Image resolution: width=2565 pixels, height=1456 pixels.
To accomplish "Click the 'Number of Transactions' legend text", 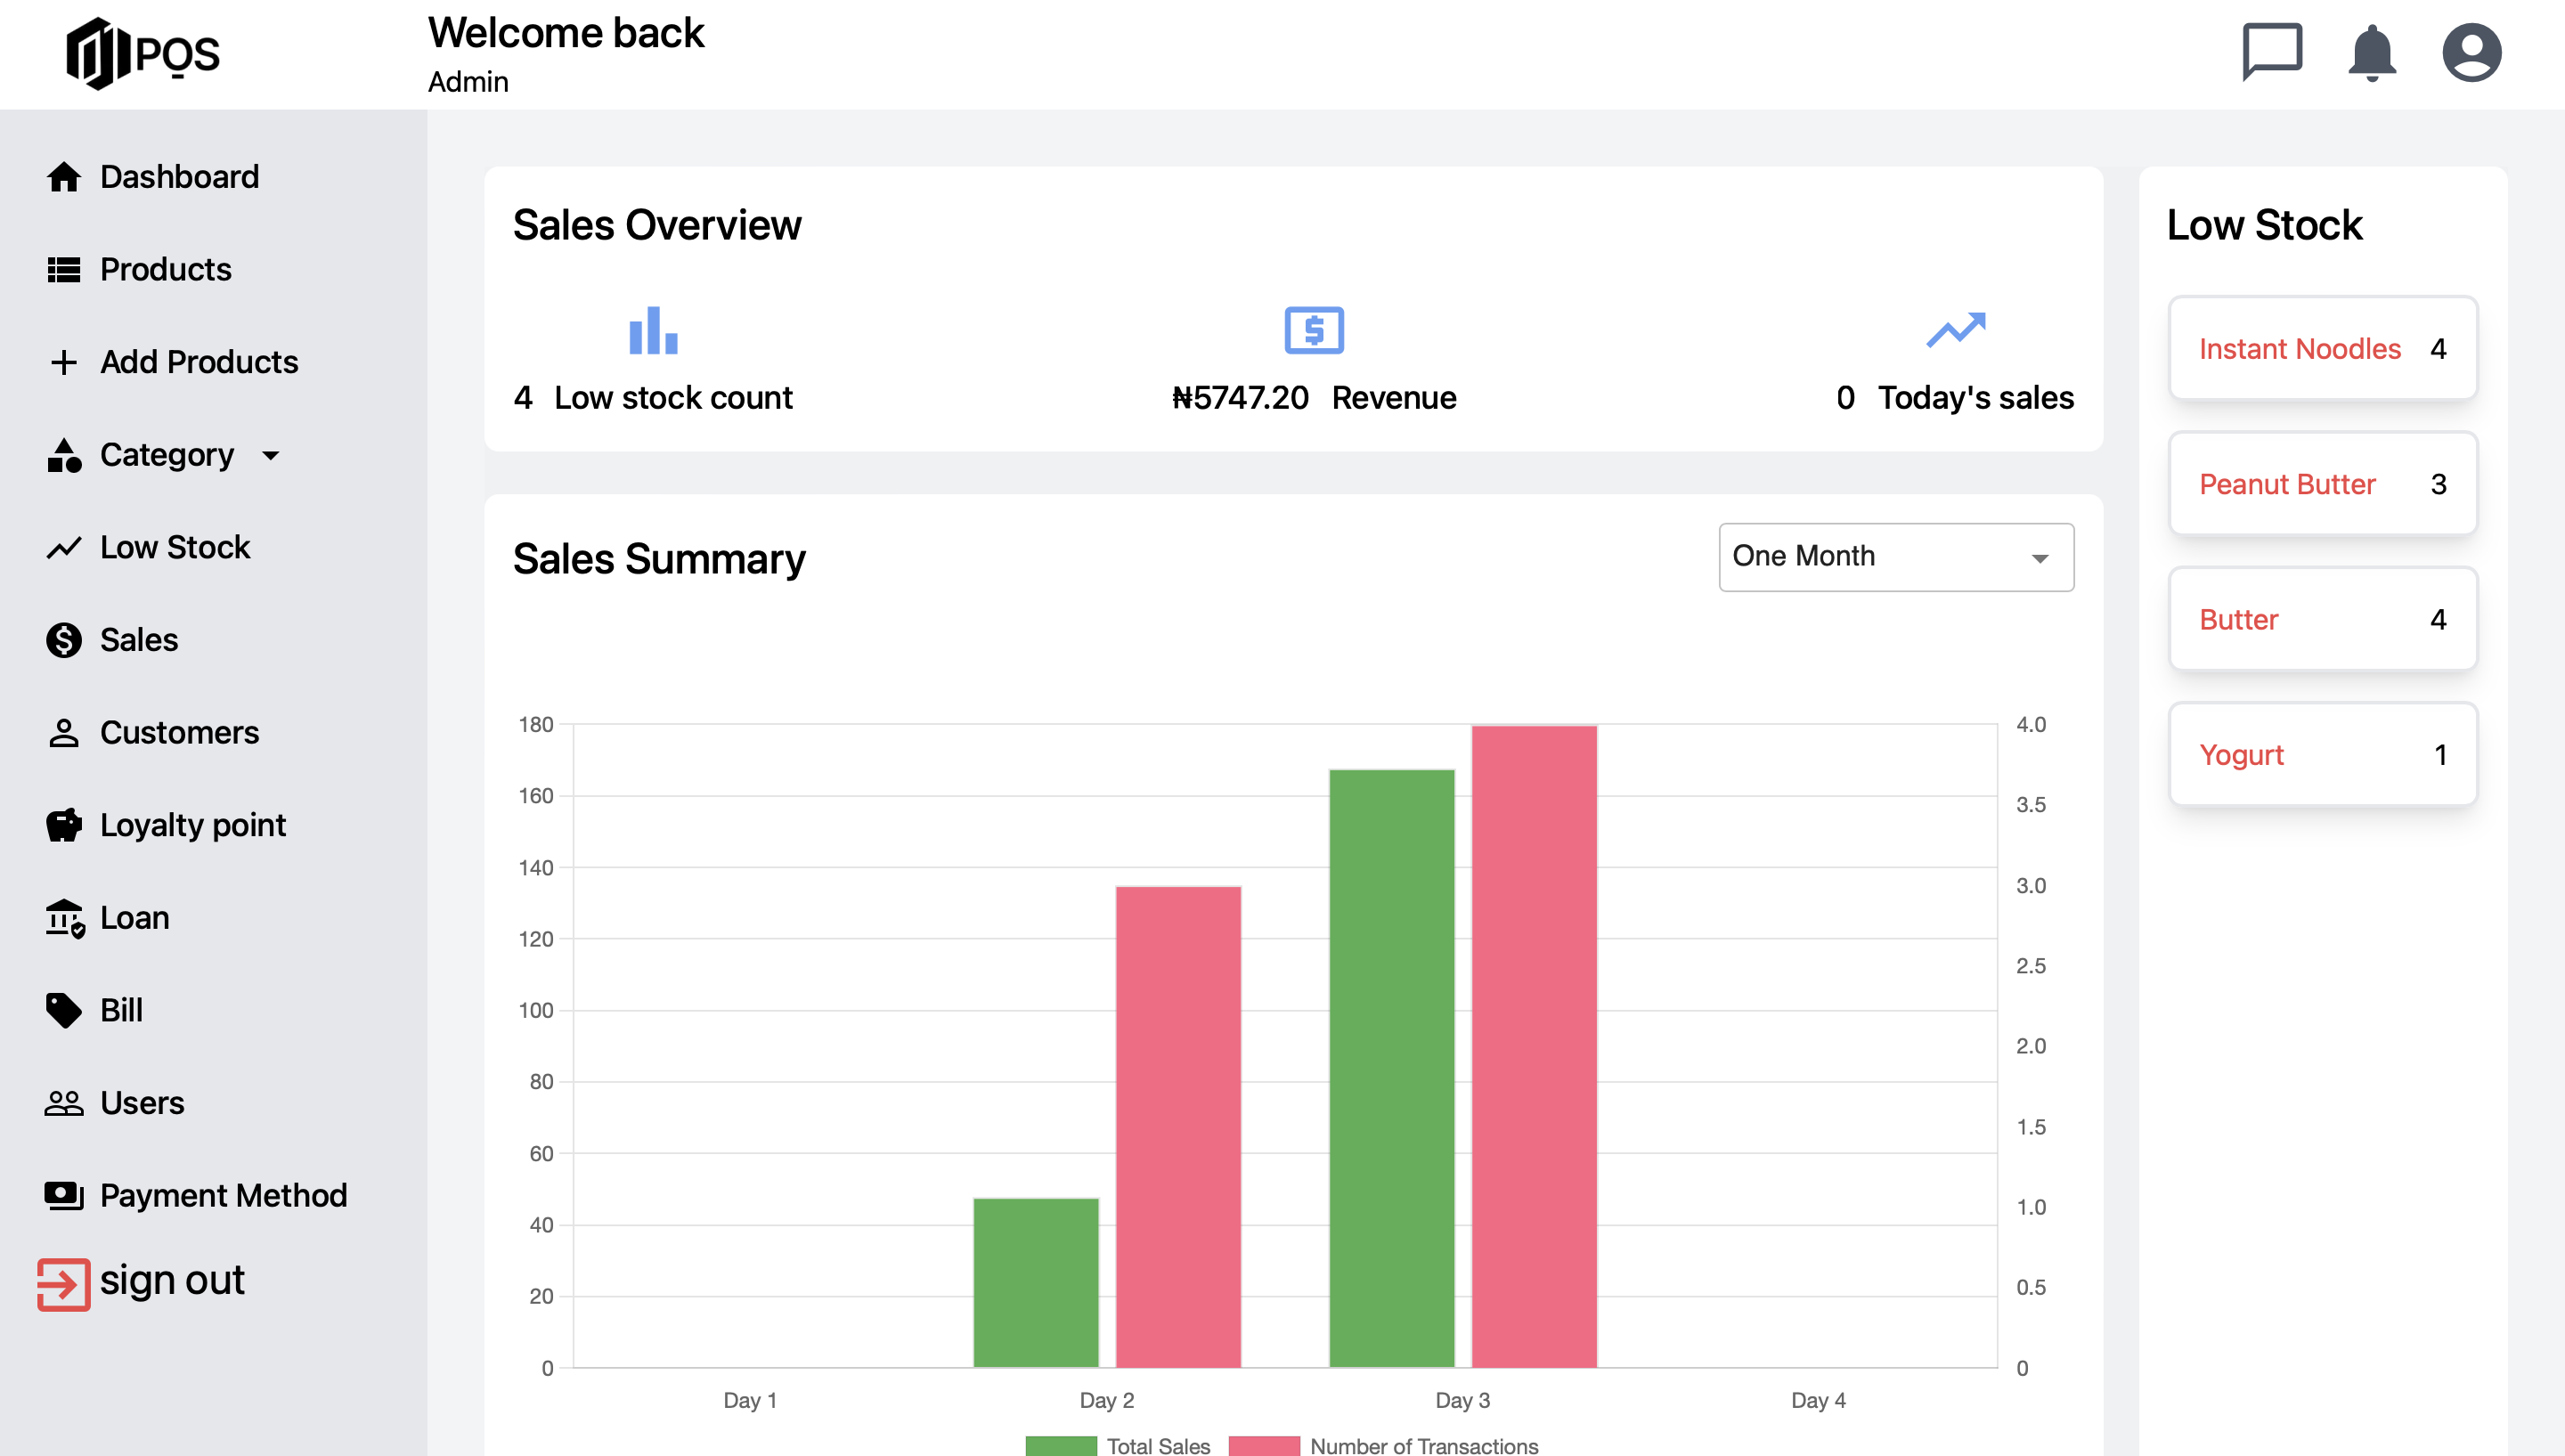I will 1424,1445.
